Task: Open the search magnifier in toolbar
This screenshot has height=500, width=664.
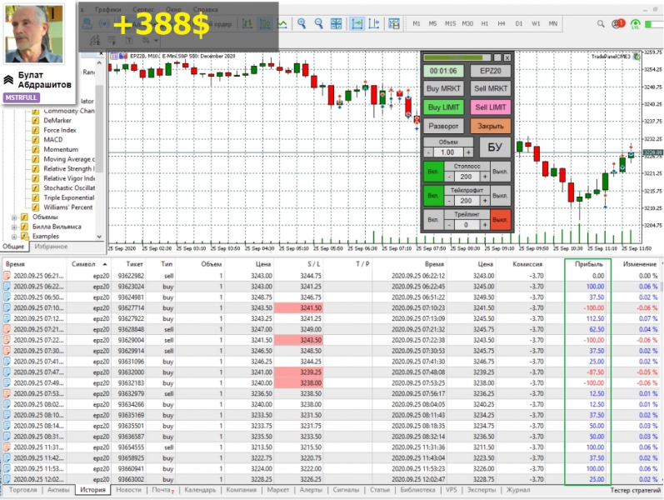Action: tap(601, 23)
